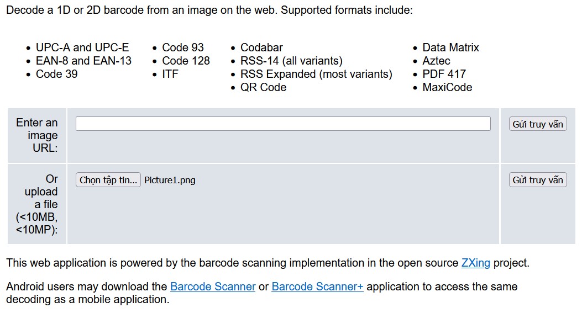Submit the uploaded file with its Gửi truy vấn button
582x313 pixels.
tap(537, 180)
